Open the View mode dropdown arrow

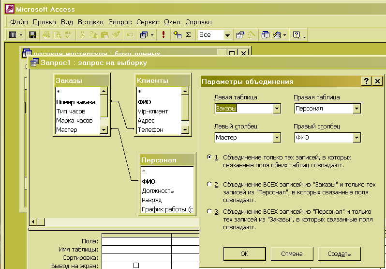[21, 35]
